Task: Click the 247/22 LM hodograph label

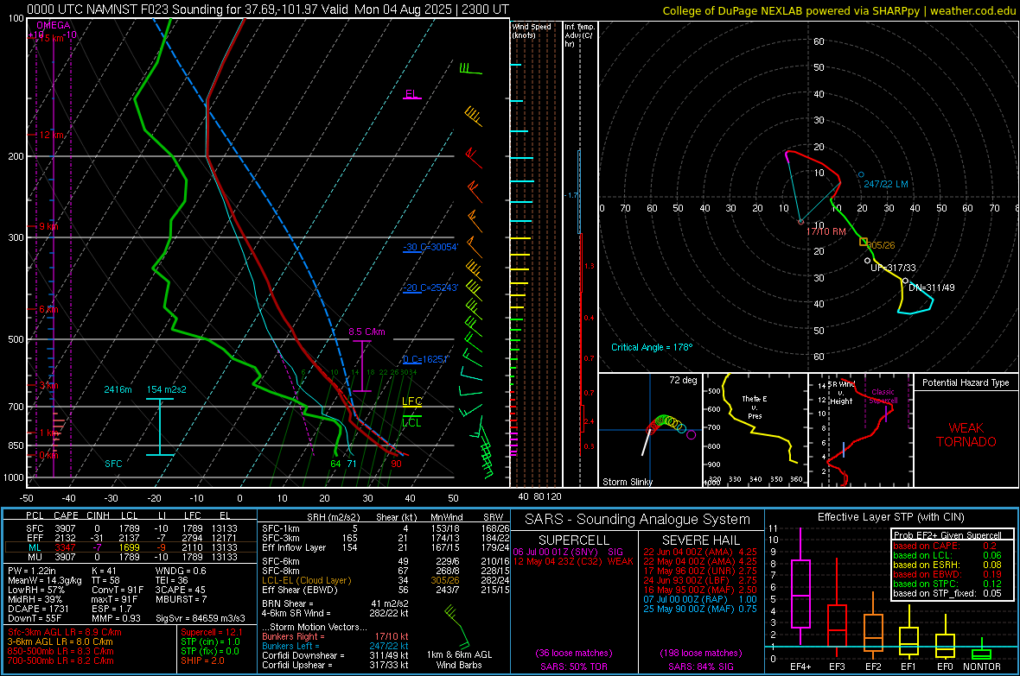Action: click(886, 184)
